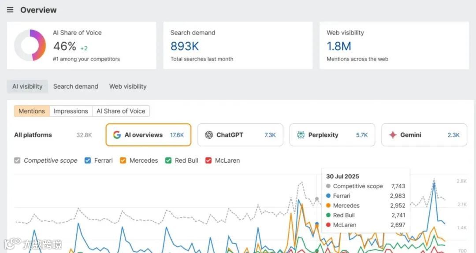Click Red Bull 2,741 row in tooltip
The image size is (476, 253).
[365, 216]
